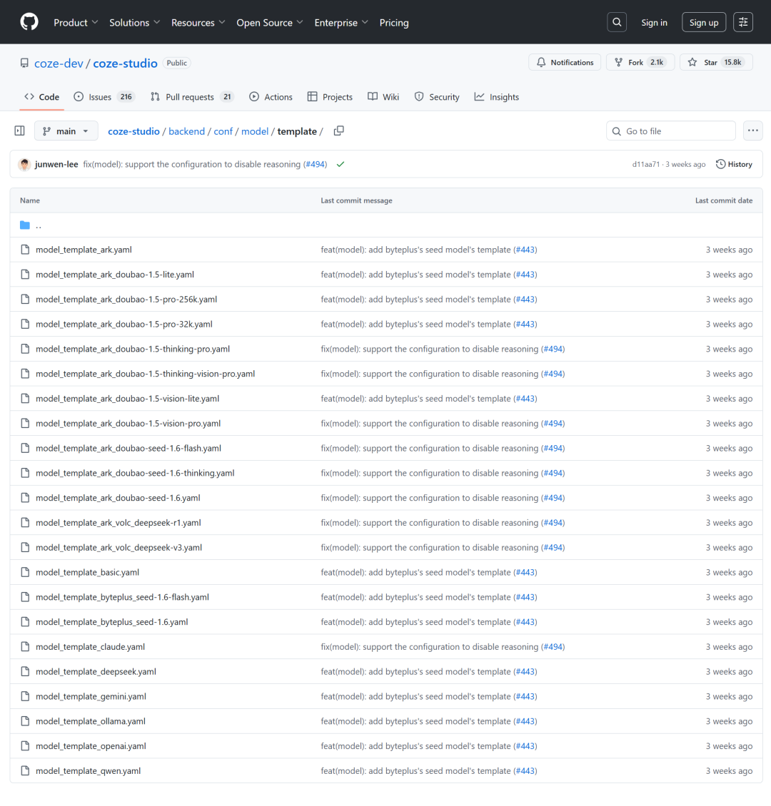Open coze-studio repository title link
The width and height of the screenshot is (771, 806).
coord(125,63)
